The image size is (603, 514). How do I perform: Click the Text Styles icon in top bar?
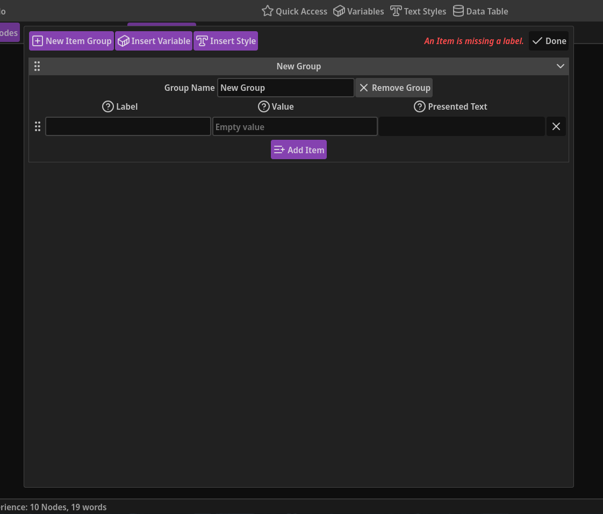coord(396,11)
